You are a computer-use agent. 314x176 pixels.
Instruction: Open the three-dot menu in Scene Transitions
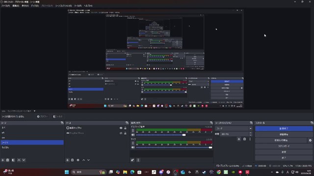point(250,139)
